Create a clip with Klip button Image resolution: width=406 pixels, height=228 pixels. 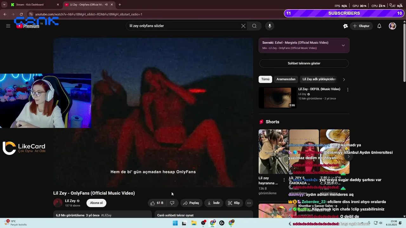pos(234,203)
